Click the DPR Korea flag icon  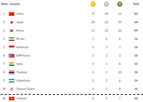pyautogui.click(x=12, y=56)
